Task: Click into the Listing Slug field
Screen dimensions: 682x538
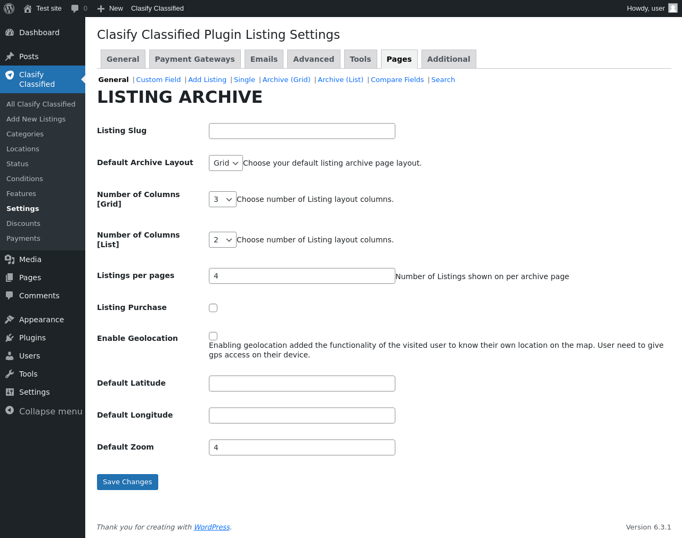Action: tap(302, 131)
